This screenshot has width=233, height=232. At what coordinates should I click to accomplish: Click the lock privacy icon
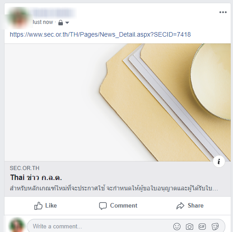coord(61,23)
